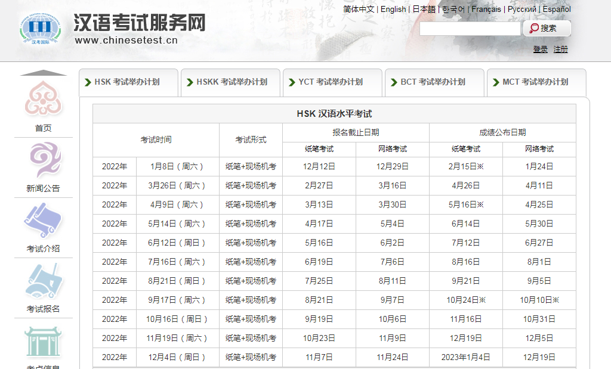This screenshot has width=611, height=369.
Task: Open the MCT 考试举办计划 tab
Action: [536, 82]
